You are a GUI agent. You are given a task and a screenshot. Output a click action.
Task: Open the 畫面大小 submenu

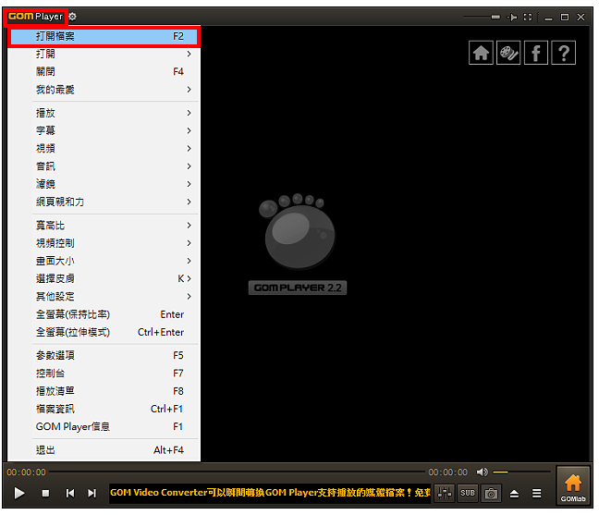104,261
